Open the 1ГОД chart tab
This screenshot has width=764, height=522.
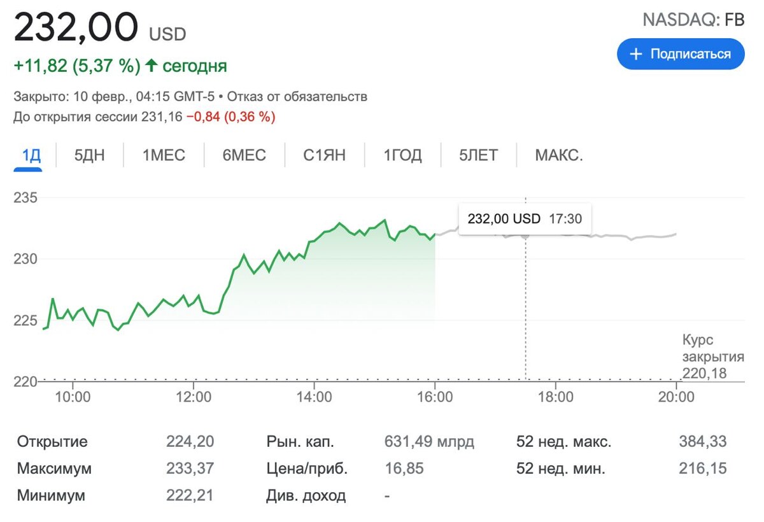click(402, 155)
